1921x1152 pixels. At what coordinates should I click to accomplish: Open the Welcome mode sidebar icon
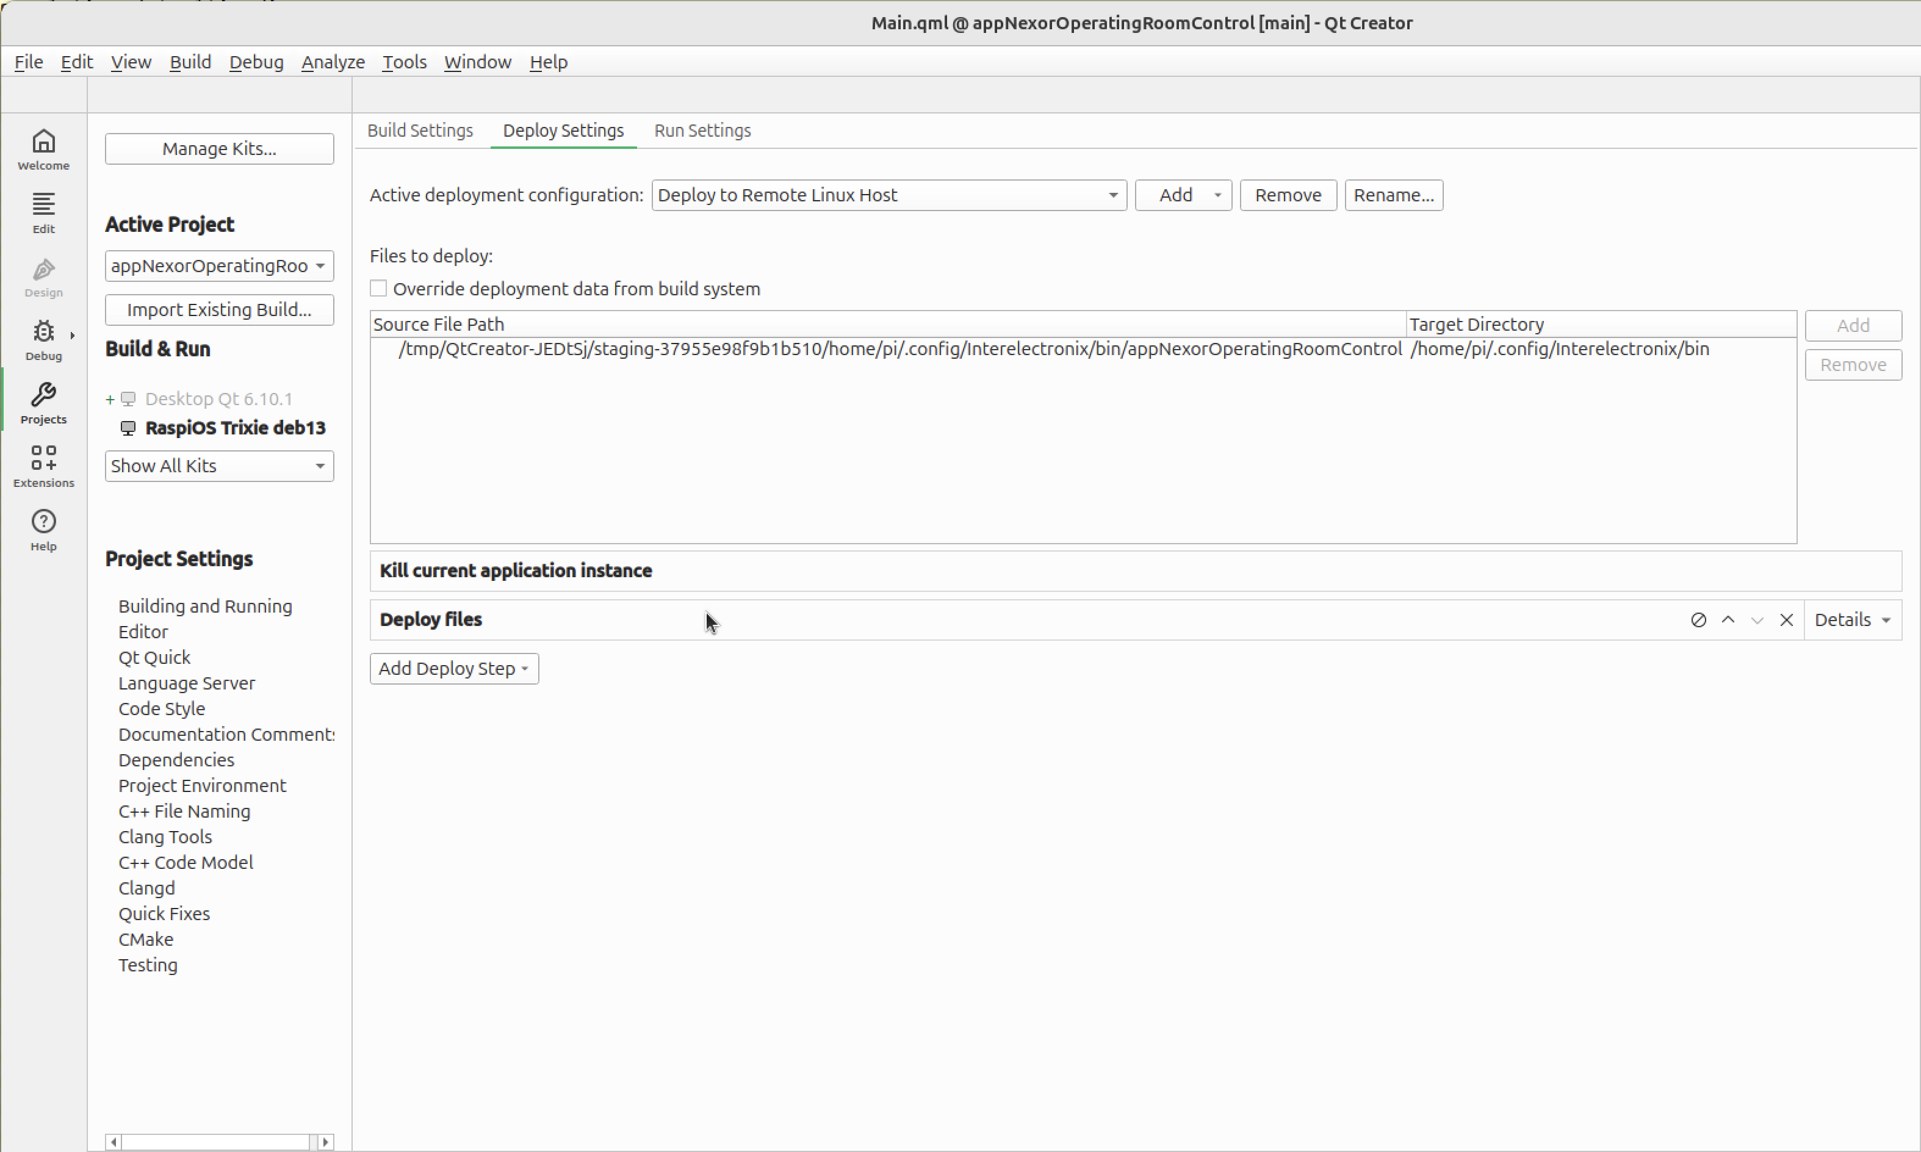point(43,148)
